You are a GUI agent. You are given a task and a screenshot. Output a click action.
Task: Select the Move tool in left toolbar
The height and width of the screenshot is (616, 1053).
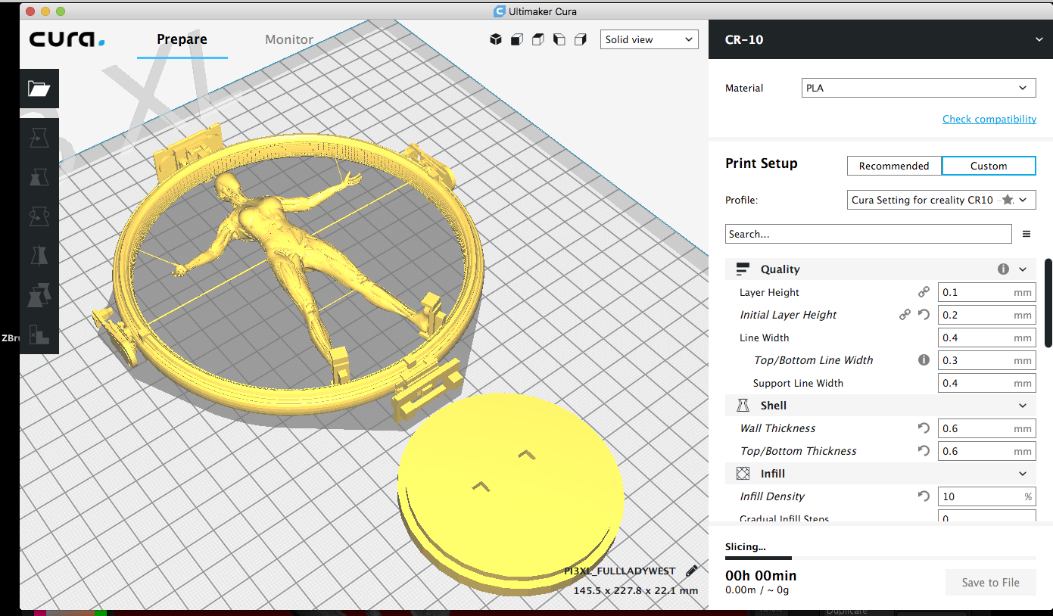point(39,138)
